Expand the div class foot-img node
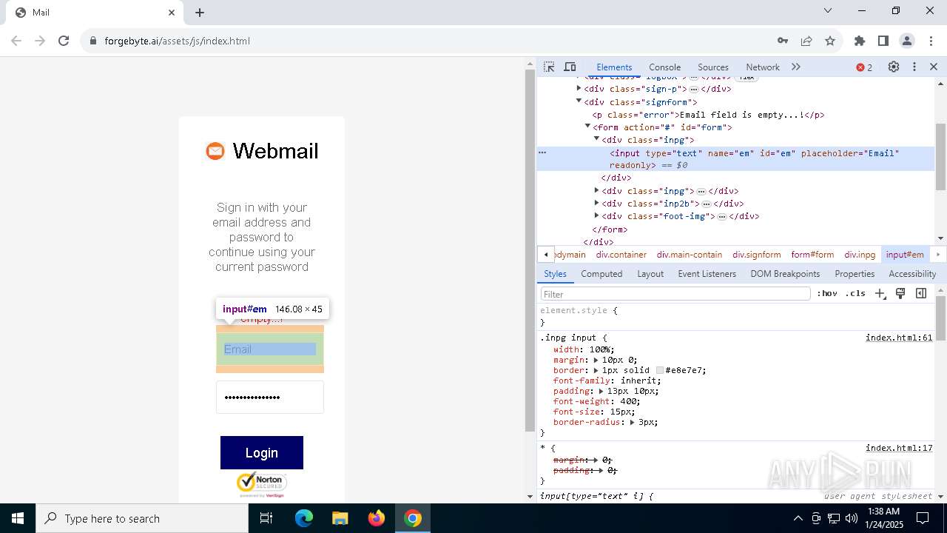The width and height of the screenshot is (947, 533). (596, 215)
